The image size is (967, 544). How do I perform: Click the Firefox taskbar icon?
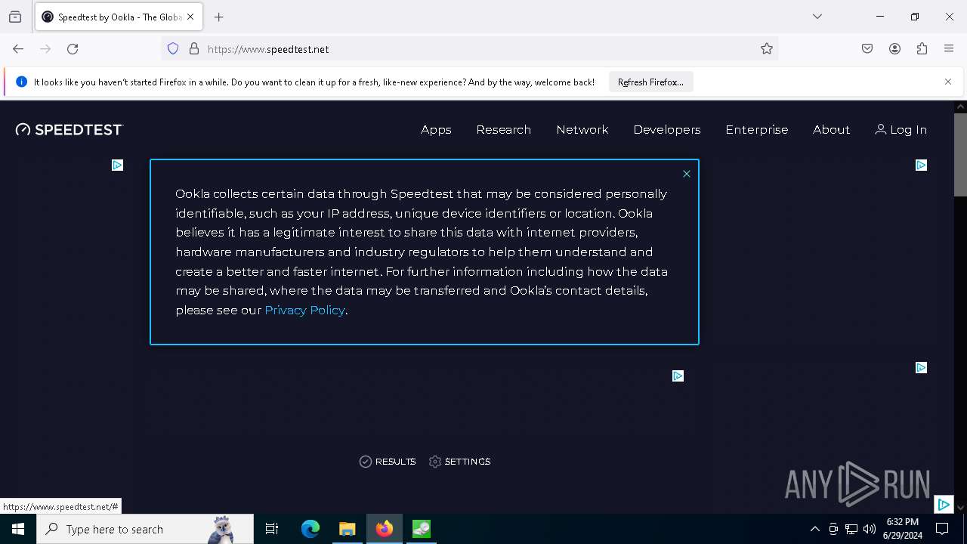click(385, 529)
